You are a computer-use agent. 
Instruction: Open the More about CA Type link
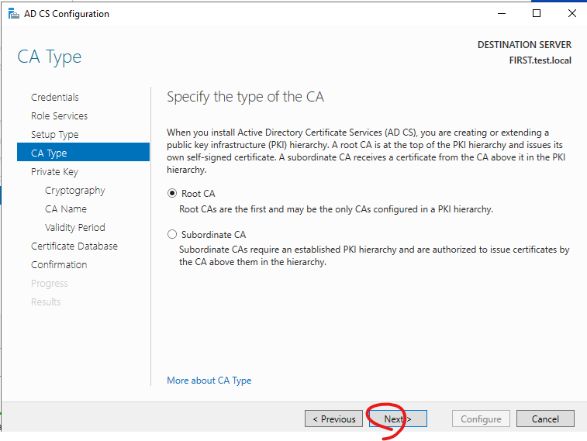tap(209, 381)
